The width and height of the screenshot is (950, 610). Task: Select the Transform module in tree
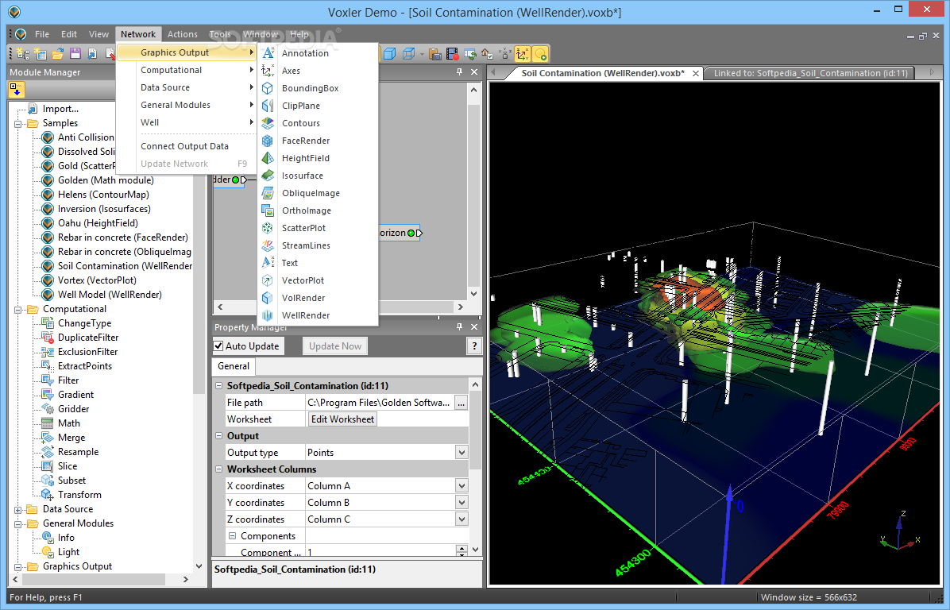(x=79, y=495)
